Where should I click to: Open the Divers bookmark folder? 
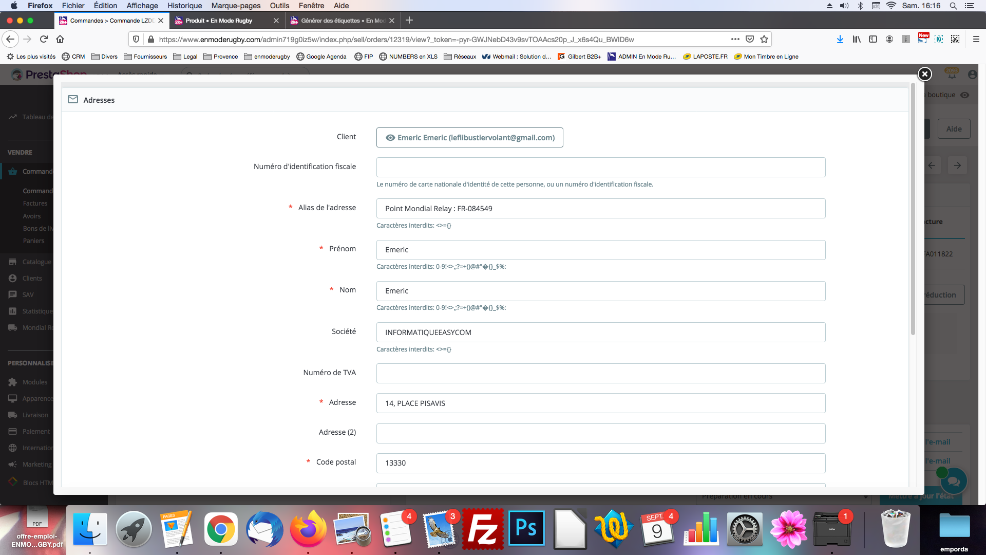pyautogui.click(x=105, y=57)
